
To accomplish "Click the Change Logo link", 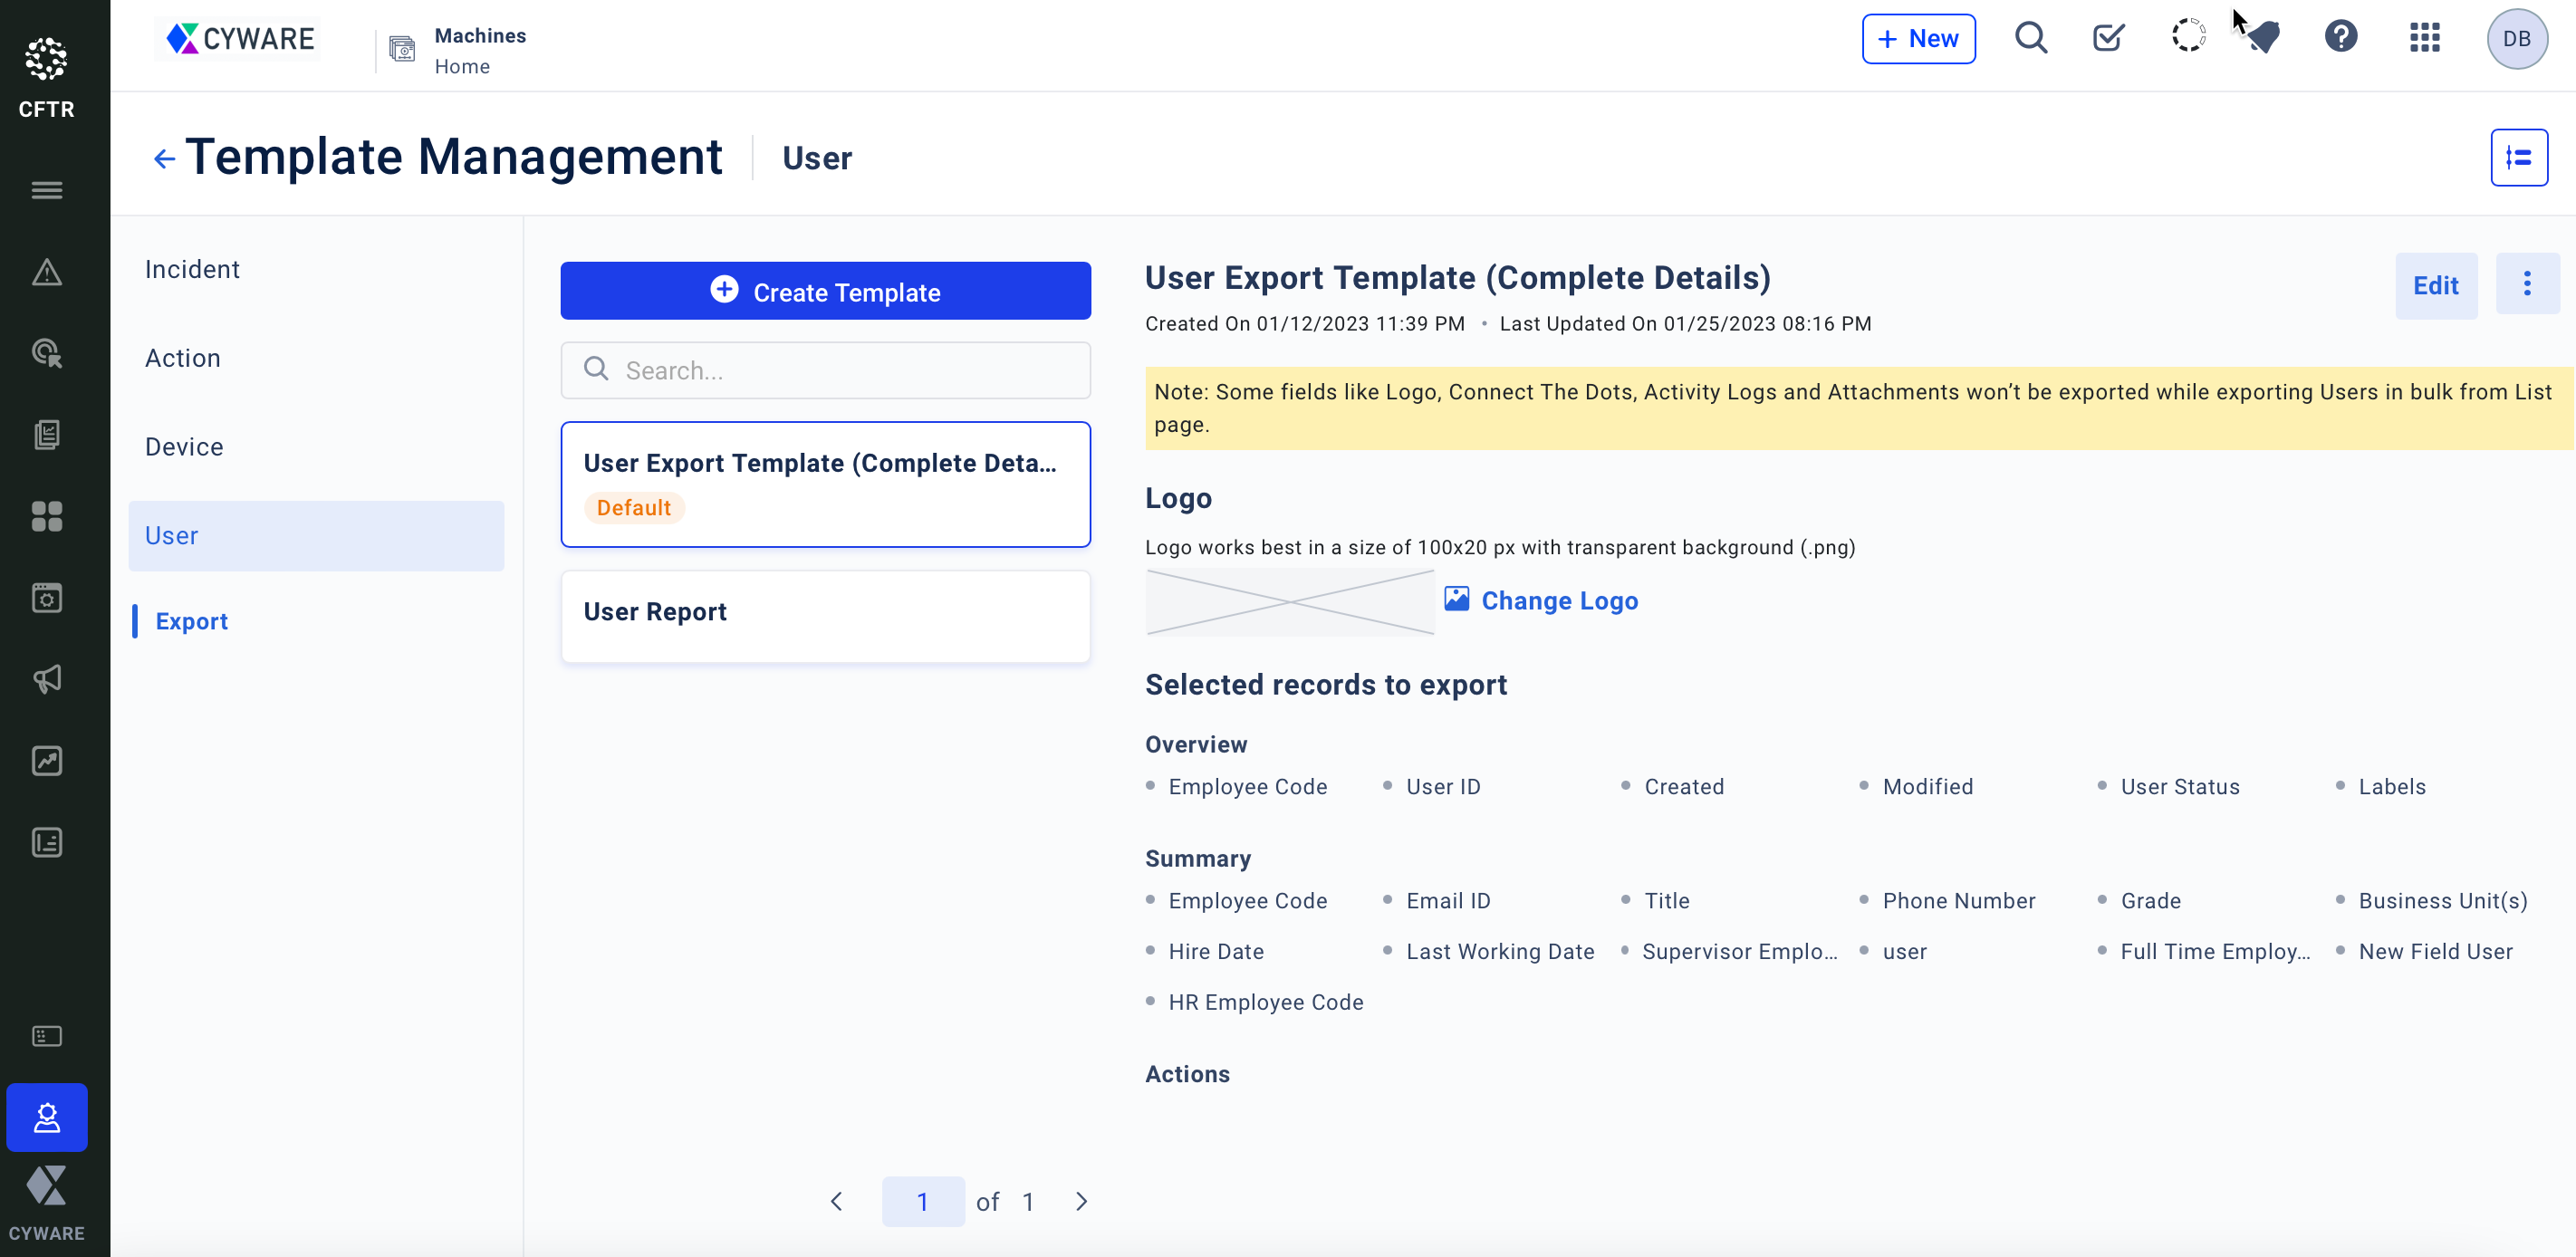I will point(1558,600).
